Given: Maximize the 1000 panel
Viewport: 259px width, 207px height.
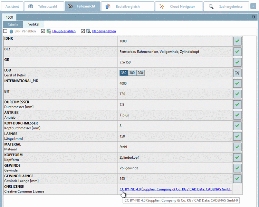Looking at the screenshot, I should tap(253, 17).
